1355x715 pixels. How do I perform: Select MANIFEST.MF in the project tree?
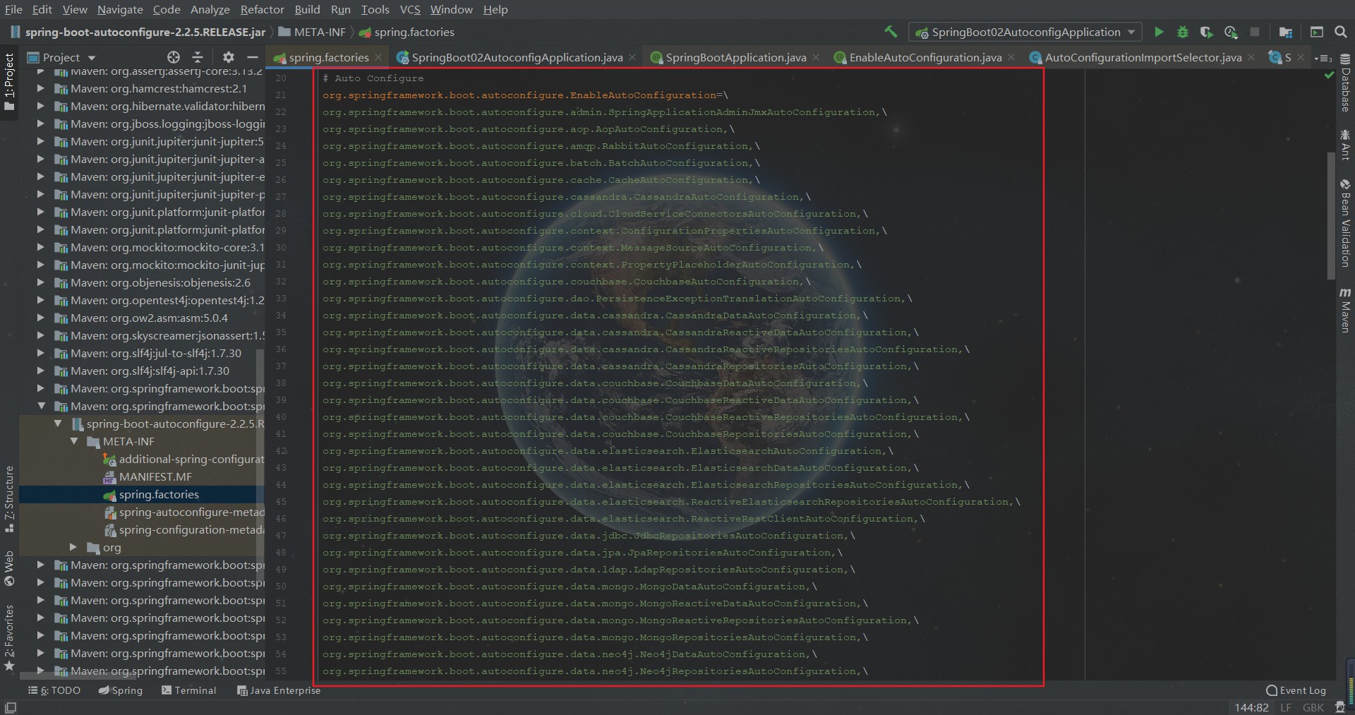tap(155, 476)
